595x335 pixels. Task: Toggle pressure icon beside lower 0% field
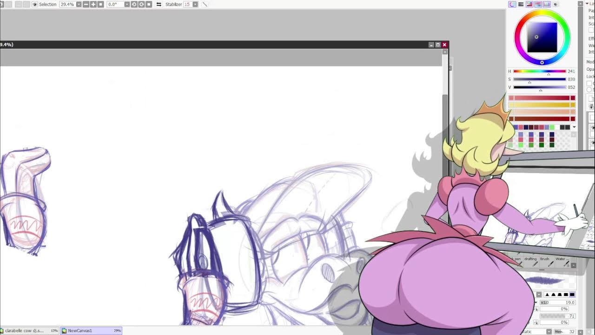536,322
